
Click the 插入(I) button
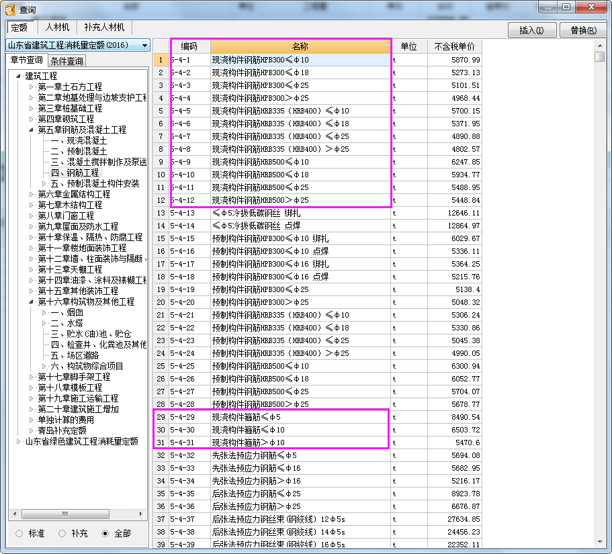coord(532,30)
